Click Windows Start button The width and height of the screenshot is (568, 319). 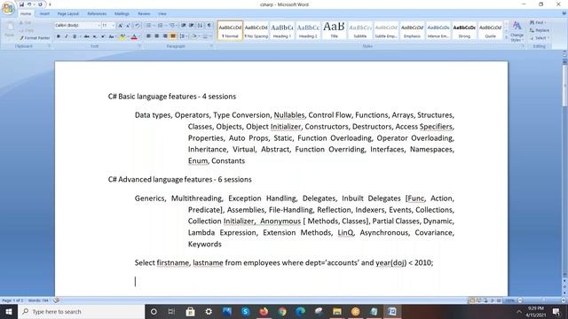(9, 311)
